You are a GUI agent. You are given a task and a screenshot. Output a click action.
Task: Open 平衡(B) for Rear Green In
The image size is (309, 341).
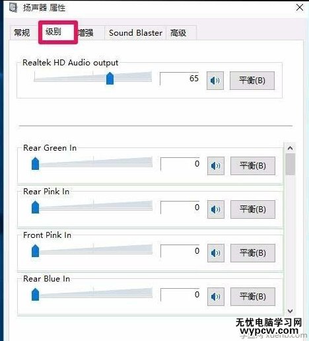point(253,166)
